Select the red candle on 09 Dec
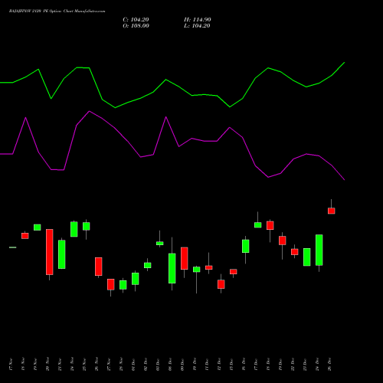The width and height of the screenshot is (383, 383). point(185,258)
